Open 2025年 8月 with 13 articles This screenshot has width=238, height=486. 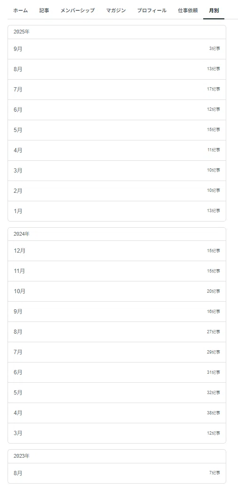click(117, 69)
